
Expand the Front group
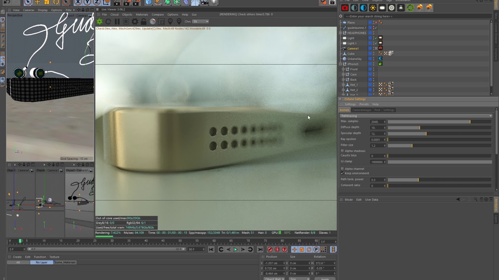click(343, 69)
